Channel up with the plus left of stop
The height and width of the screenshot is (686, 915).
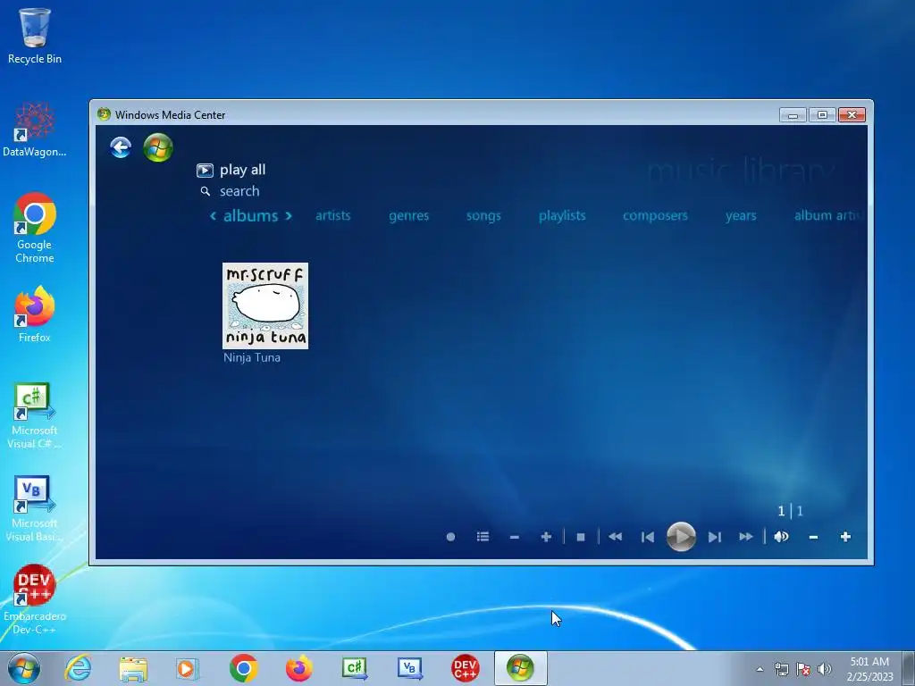[x=546, y=537]
